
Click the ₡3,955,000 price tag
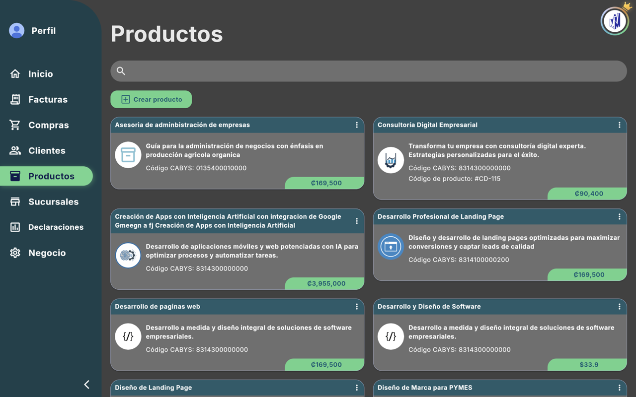(x=325, y=283)
